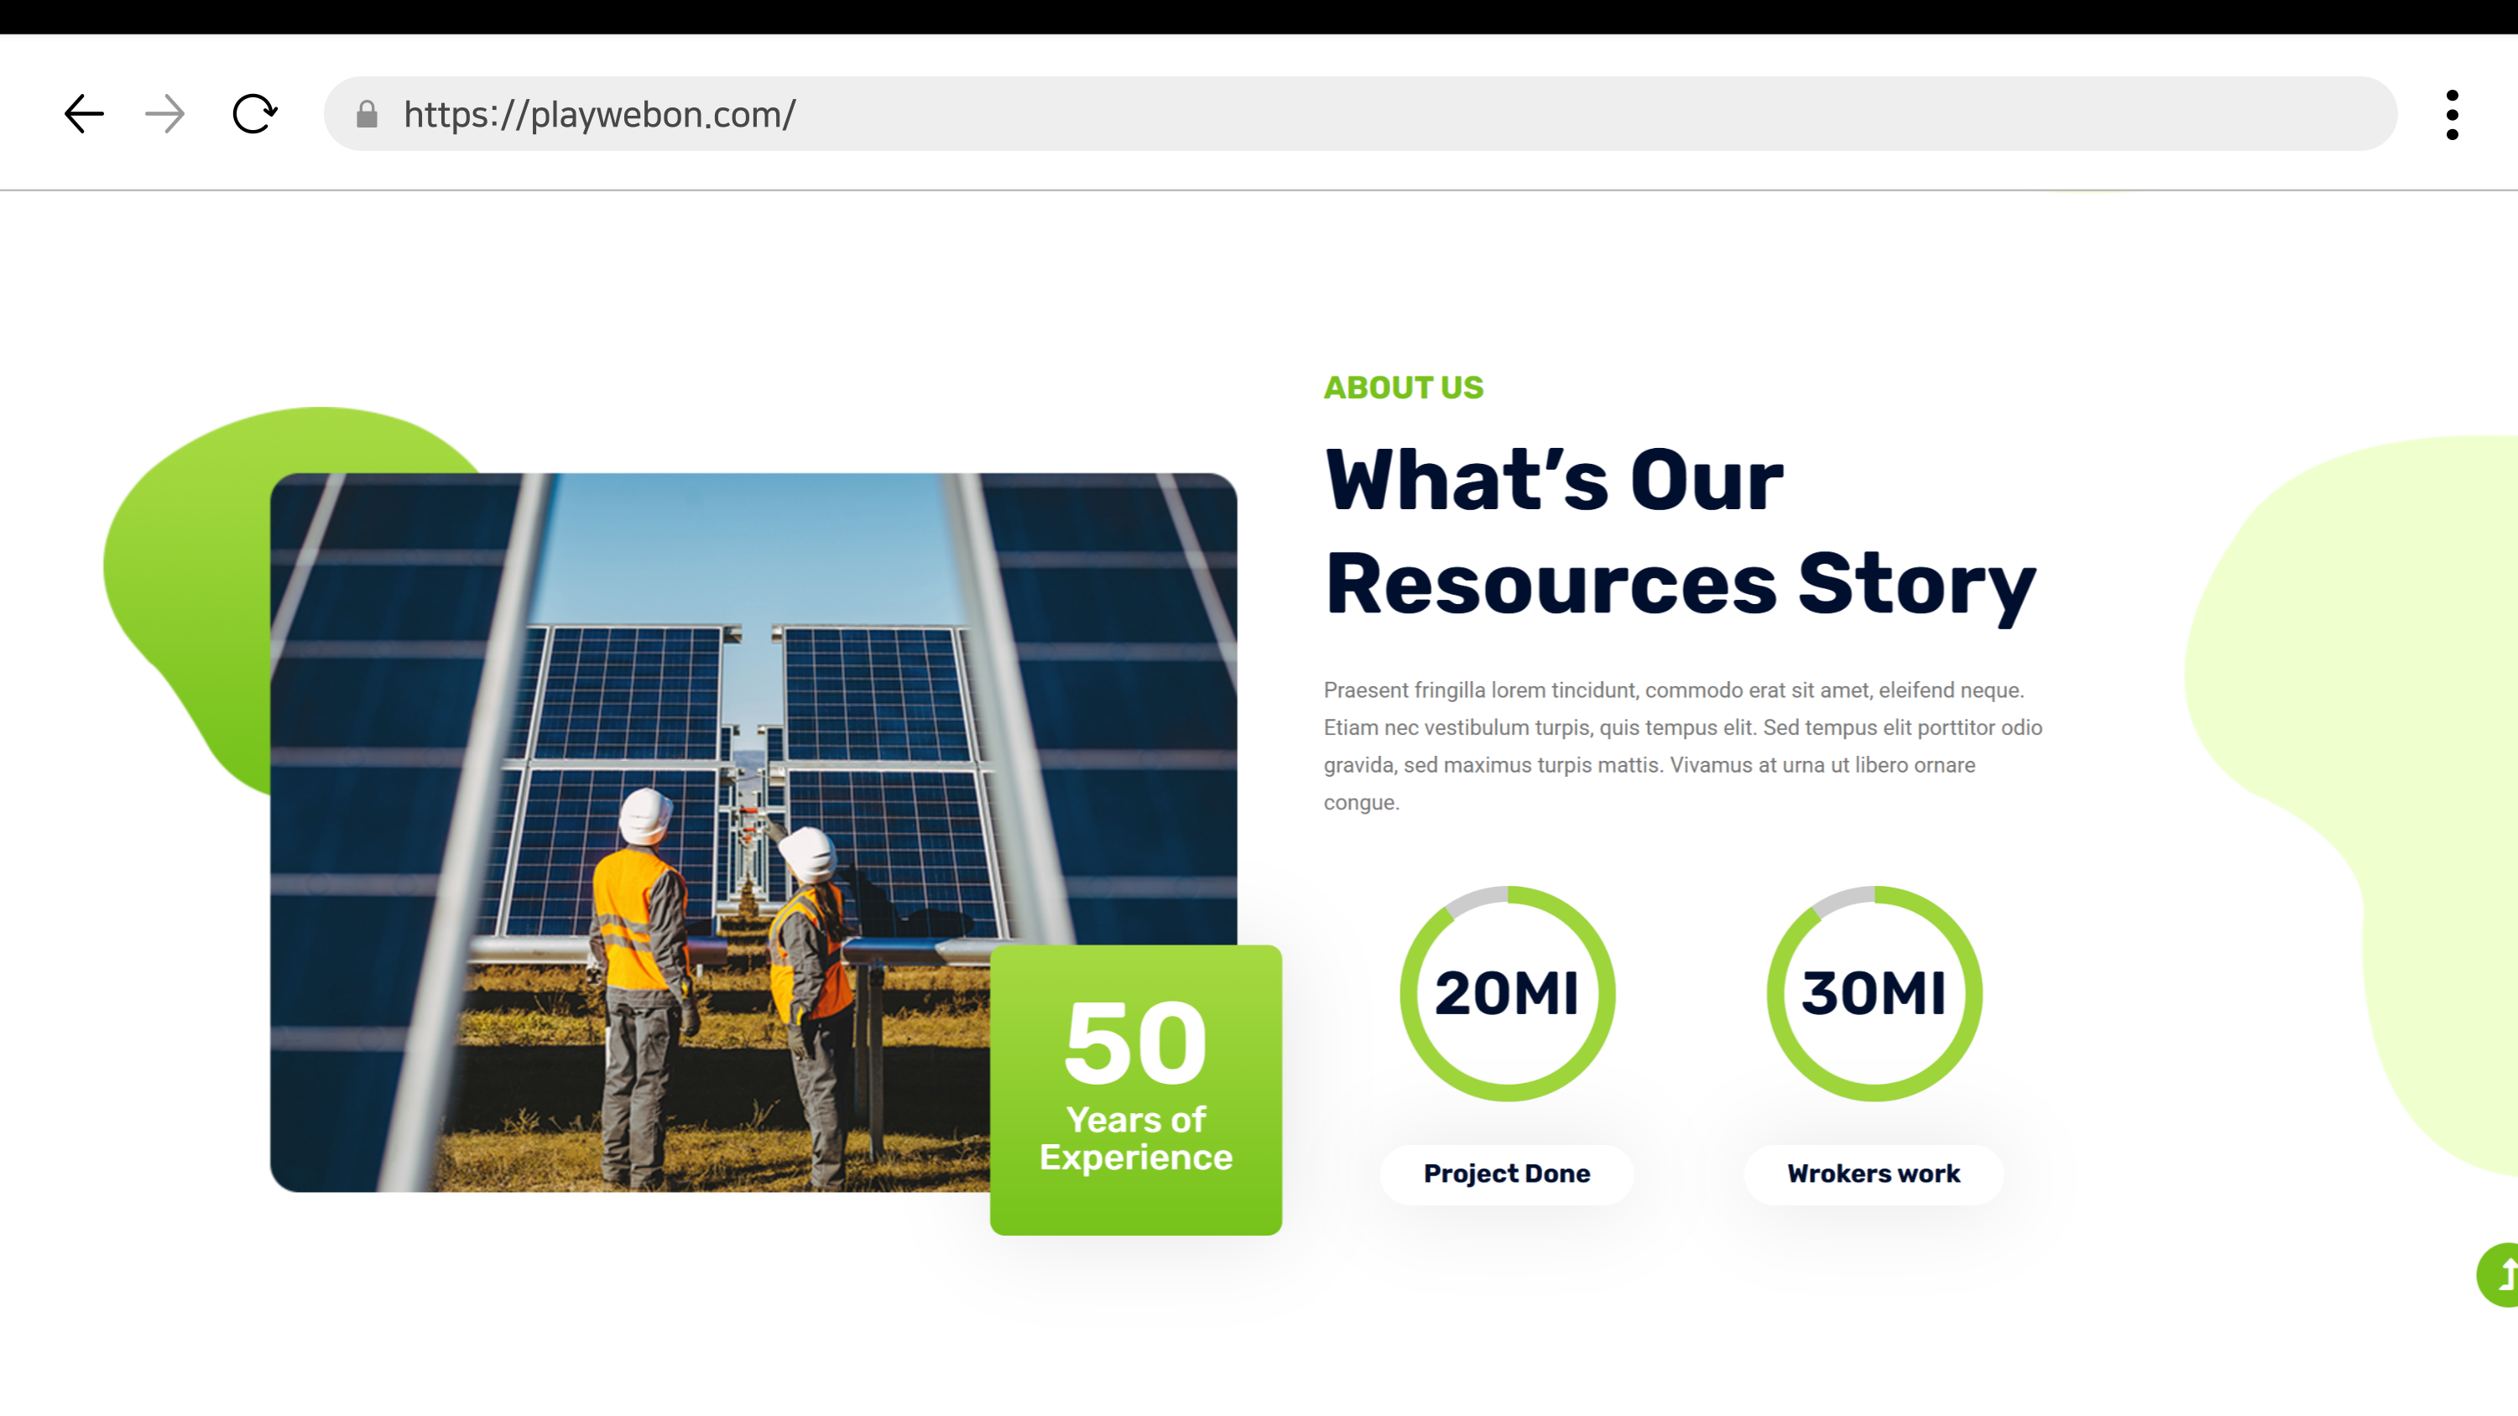Click the green scroll-to-top arrow button
2518x1416 pixels.
pyautogui.click(x=2500, y=1273)
